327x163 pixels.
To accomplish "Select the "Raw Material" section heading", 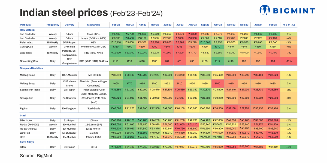I will click(x=28, y=30).
